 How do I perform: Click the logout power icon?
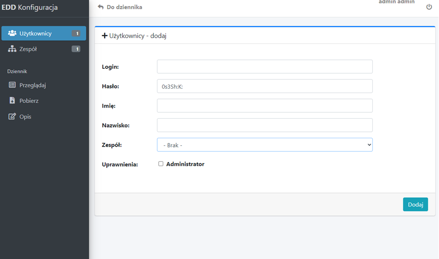click(429, 6)
